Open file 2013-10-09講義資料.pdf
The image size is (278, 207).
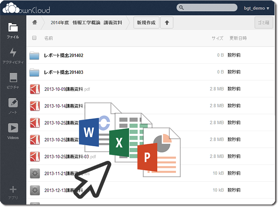pyautogui.click(x=67, y=89)
